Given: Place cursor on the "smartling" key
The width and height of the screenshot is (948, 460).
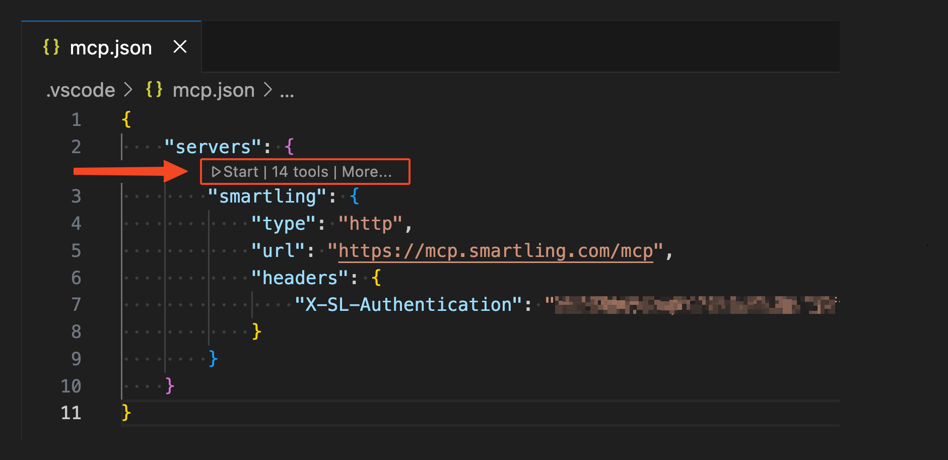Looking at the screenshot, I should pyautogui.click(x=267, y=196).
